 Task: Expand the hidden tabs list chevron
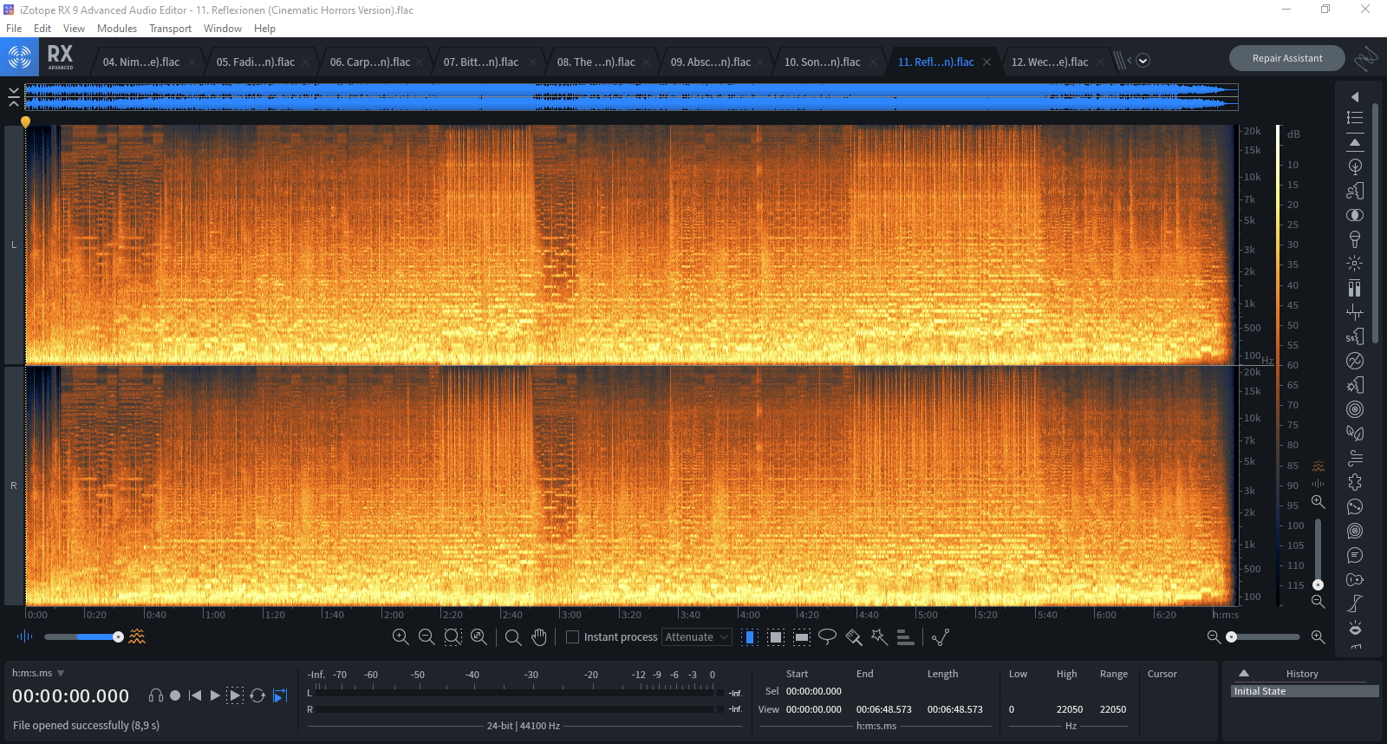pyautogui.click(x=1143, y=61)
